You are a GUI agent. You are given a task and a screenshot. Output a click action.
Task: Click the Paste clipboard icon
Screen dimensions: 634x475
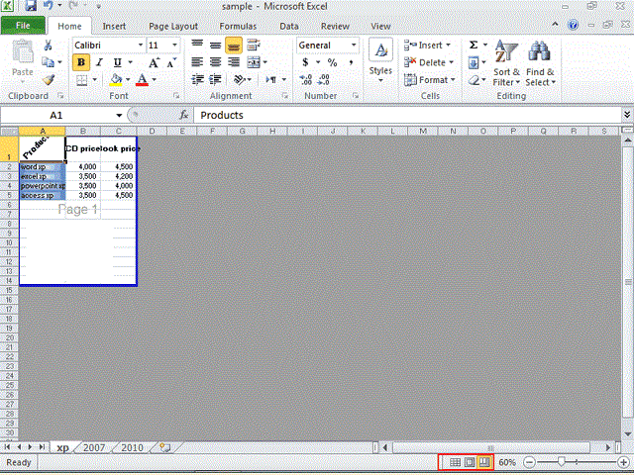point(23,53)
